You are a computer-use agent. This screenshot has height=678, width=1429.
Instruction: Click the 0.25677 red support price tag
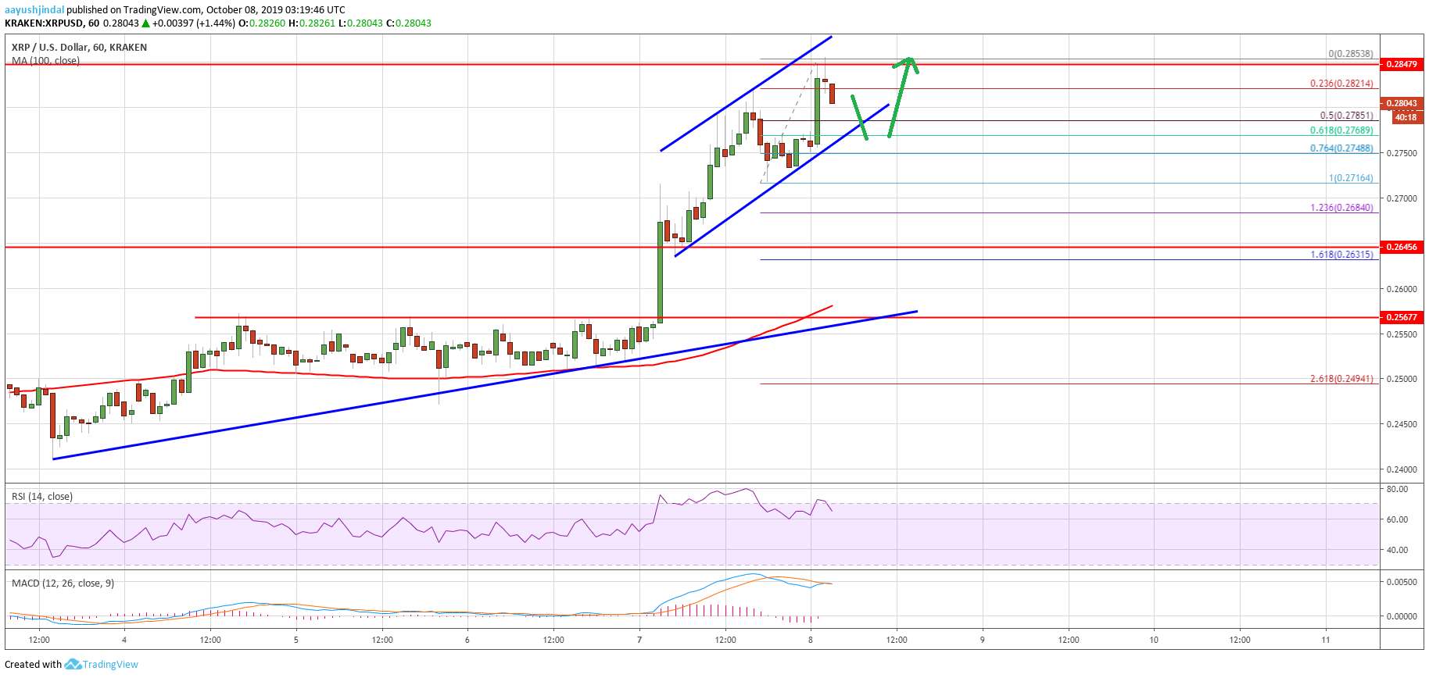[1402, 317]
